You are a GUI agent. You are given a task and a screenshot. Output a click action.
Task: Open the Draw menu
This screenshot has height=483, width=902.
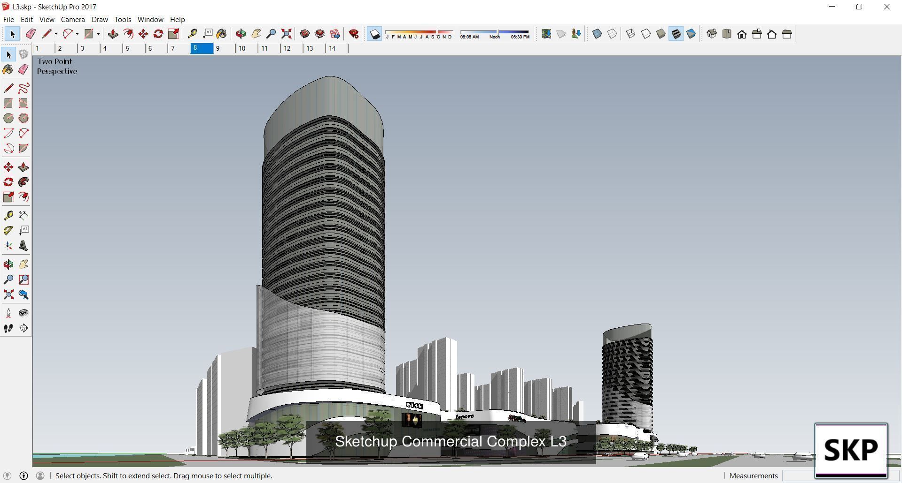click(x=100, y=19)
